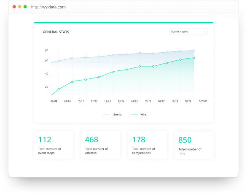Click the Wins marker at season 11/12
Image resolution: width=247 pixels, height=194 pixels.
point(99,77)
